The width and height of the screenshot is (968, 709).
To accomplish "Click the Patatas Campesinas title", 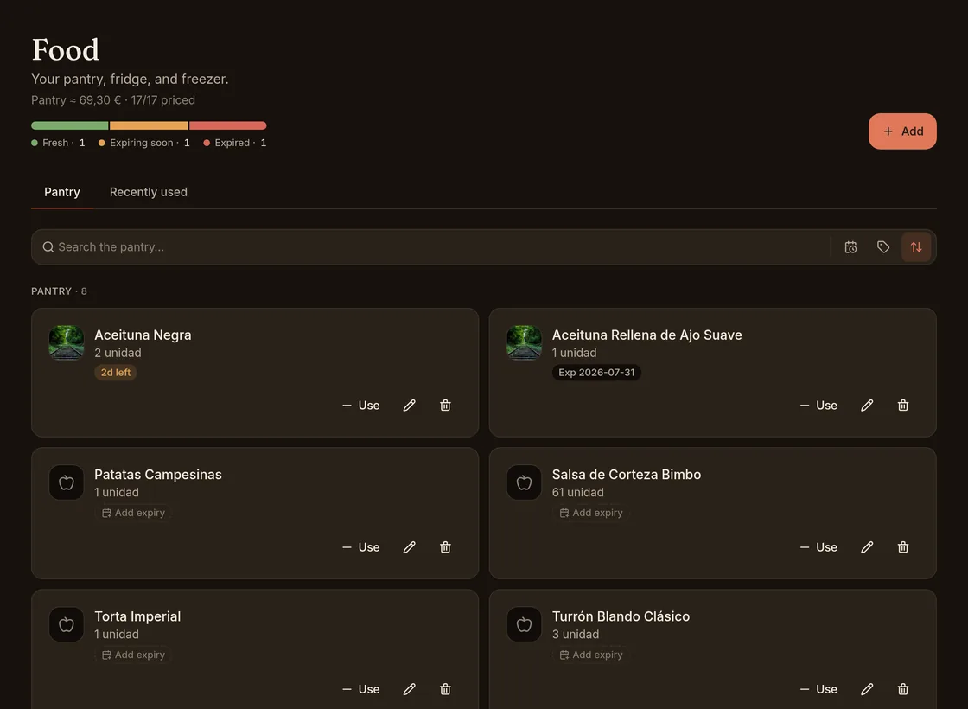I will click(x=158, y=475).
